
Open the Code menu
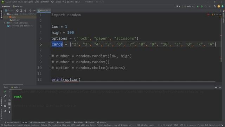pos(37,2)
